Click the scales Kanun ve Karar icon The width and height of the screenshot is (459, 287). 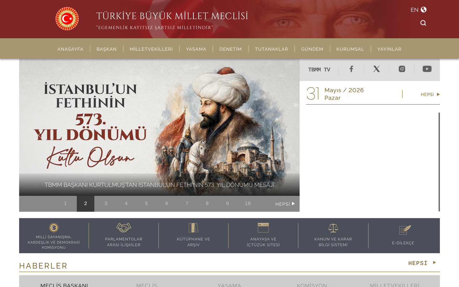(x=333, y=228)
